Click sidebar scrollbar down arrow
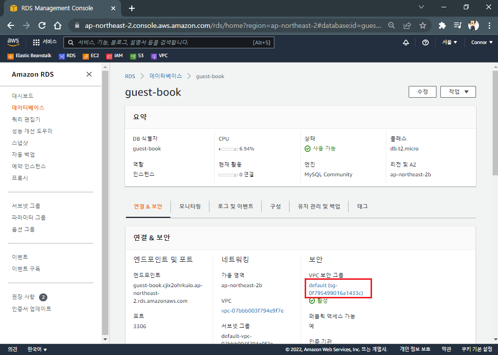This screenshot has height=355, width=498. pyautogui.click(x=105, y=339)
